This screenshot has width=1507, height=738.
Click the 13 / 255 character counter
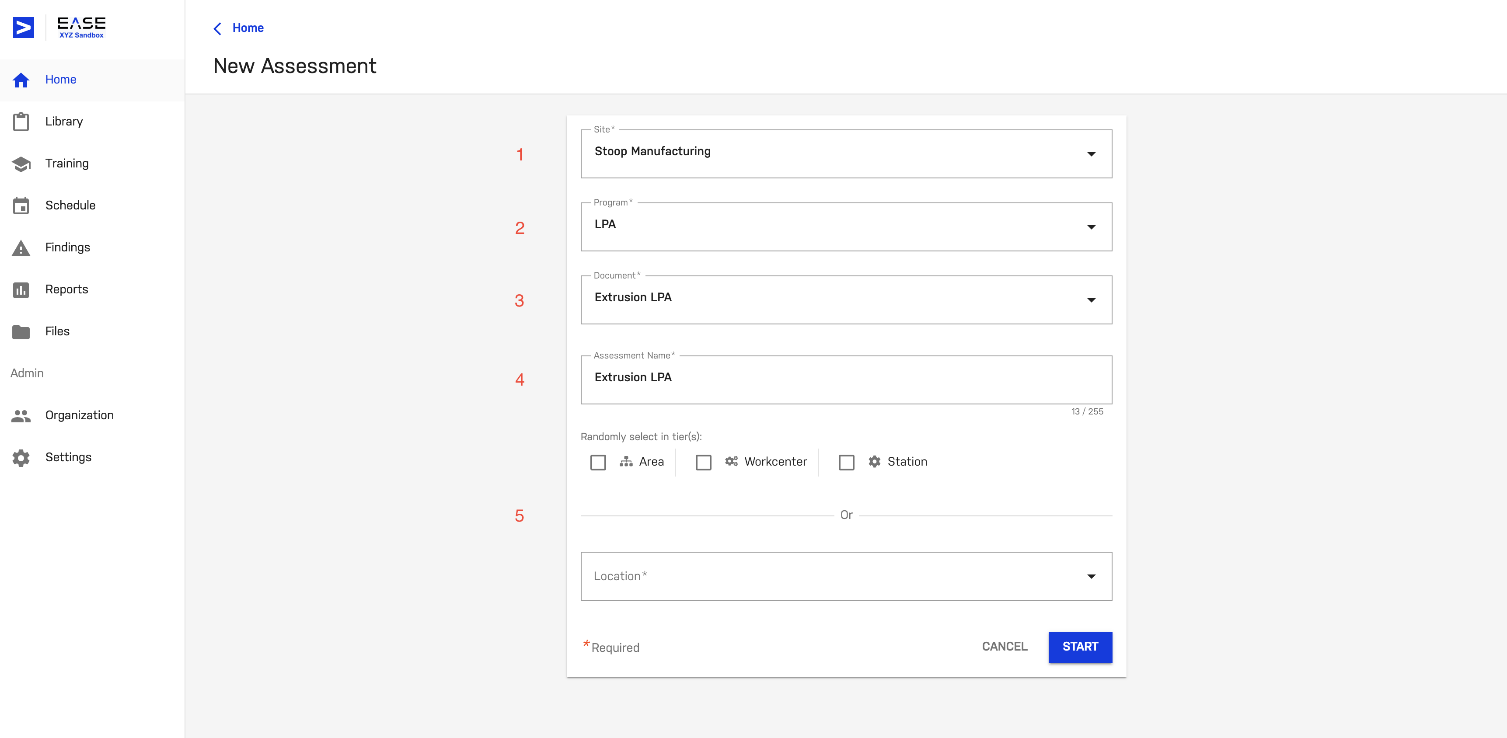(1087, 412)
